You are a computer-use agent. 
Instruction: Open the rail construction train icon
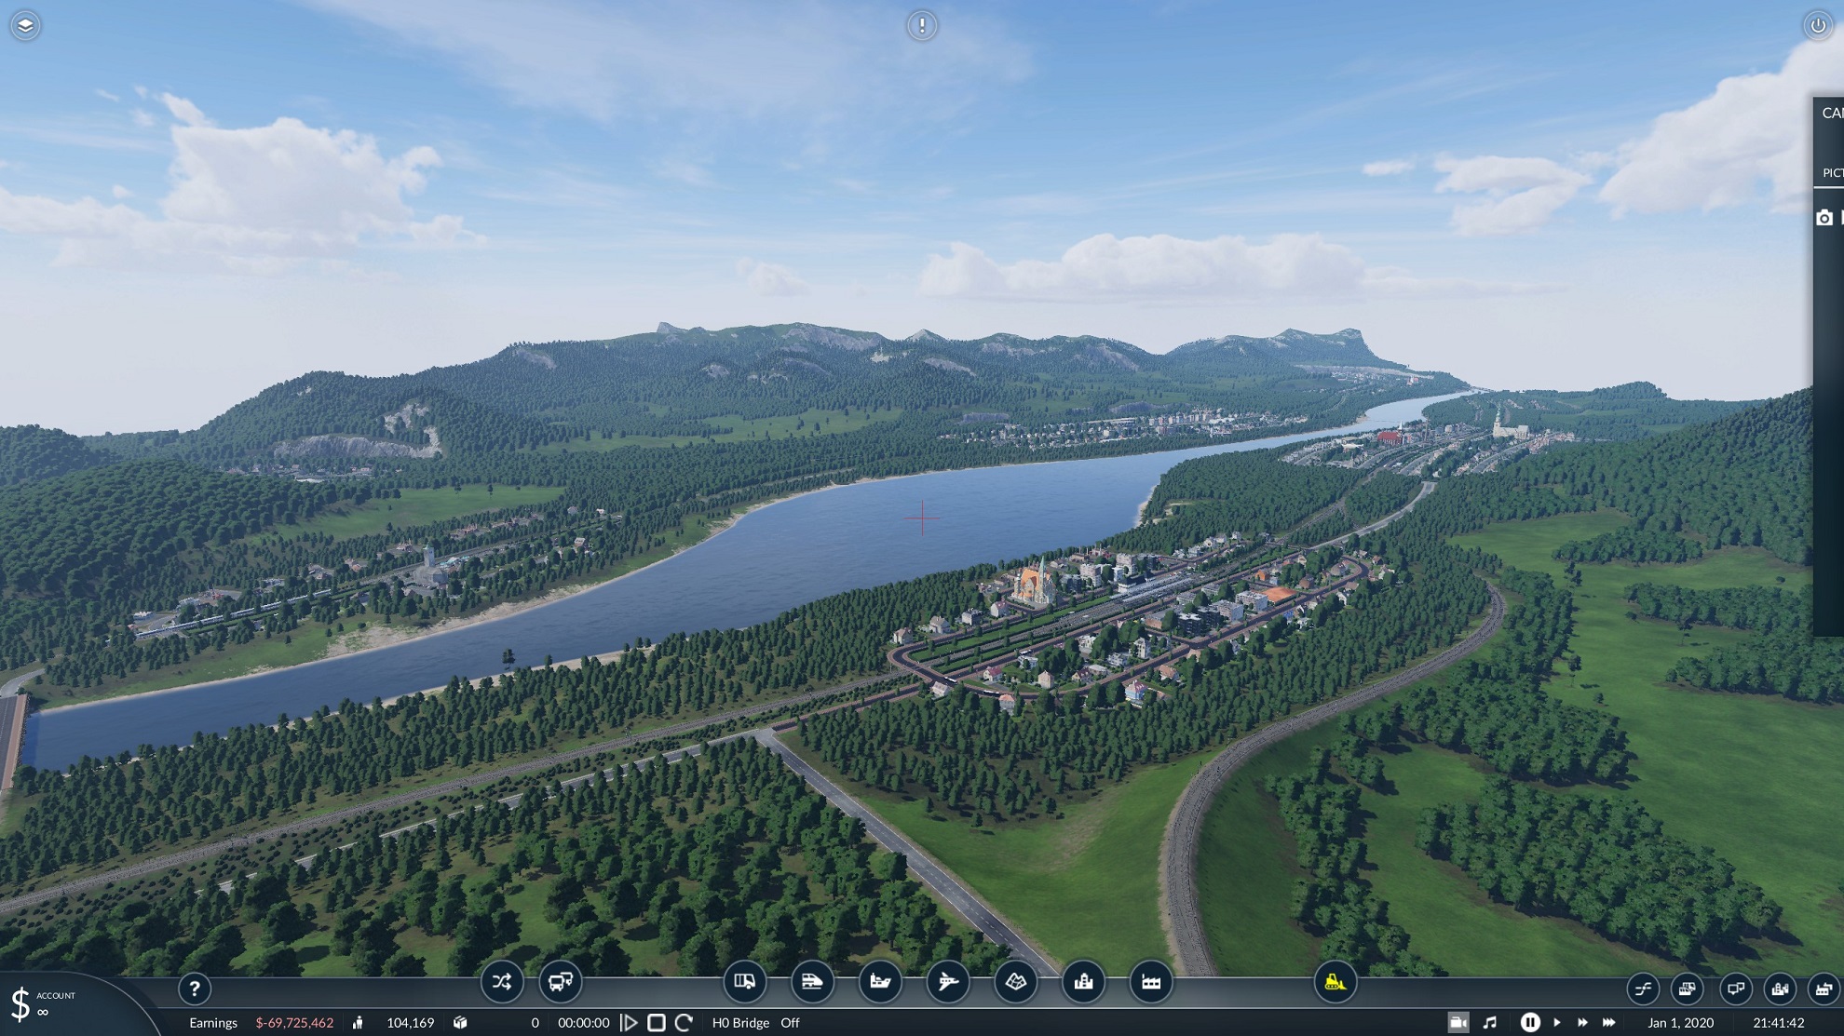(x=812, y=982)
